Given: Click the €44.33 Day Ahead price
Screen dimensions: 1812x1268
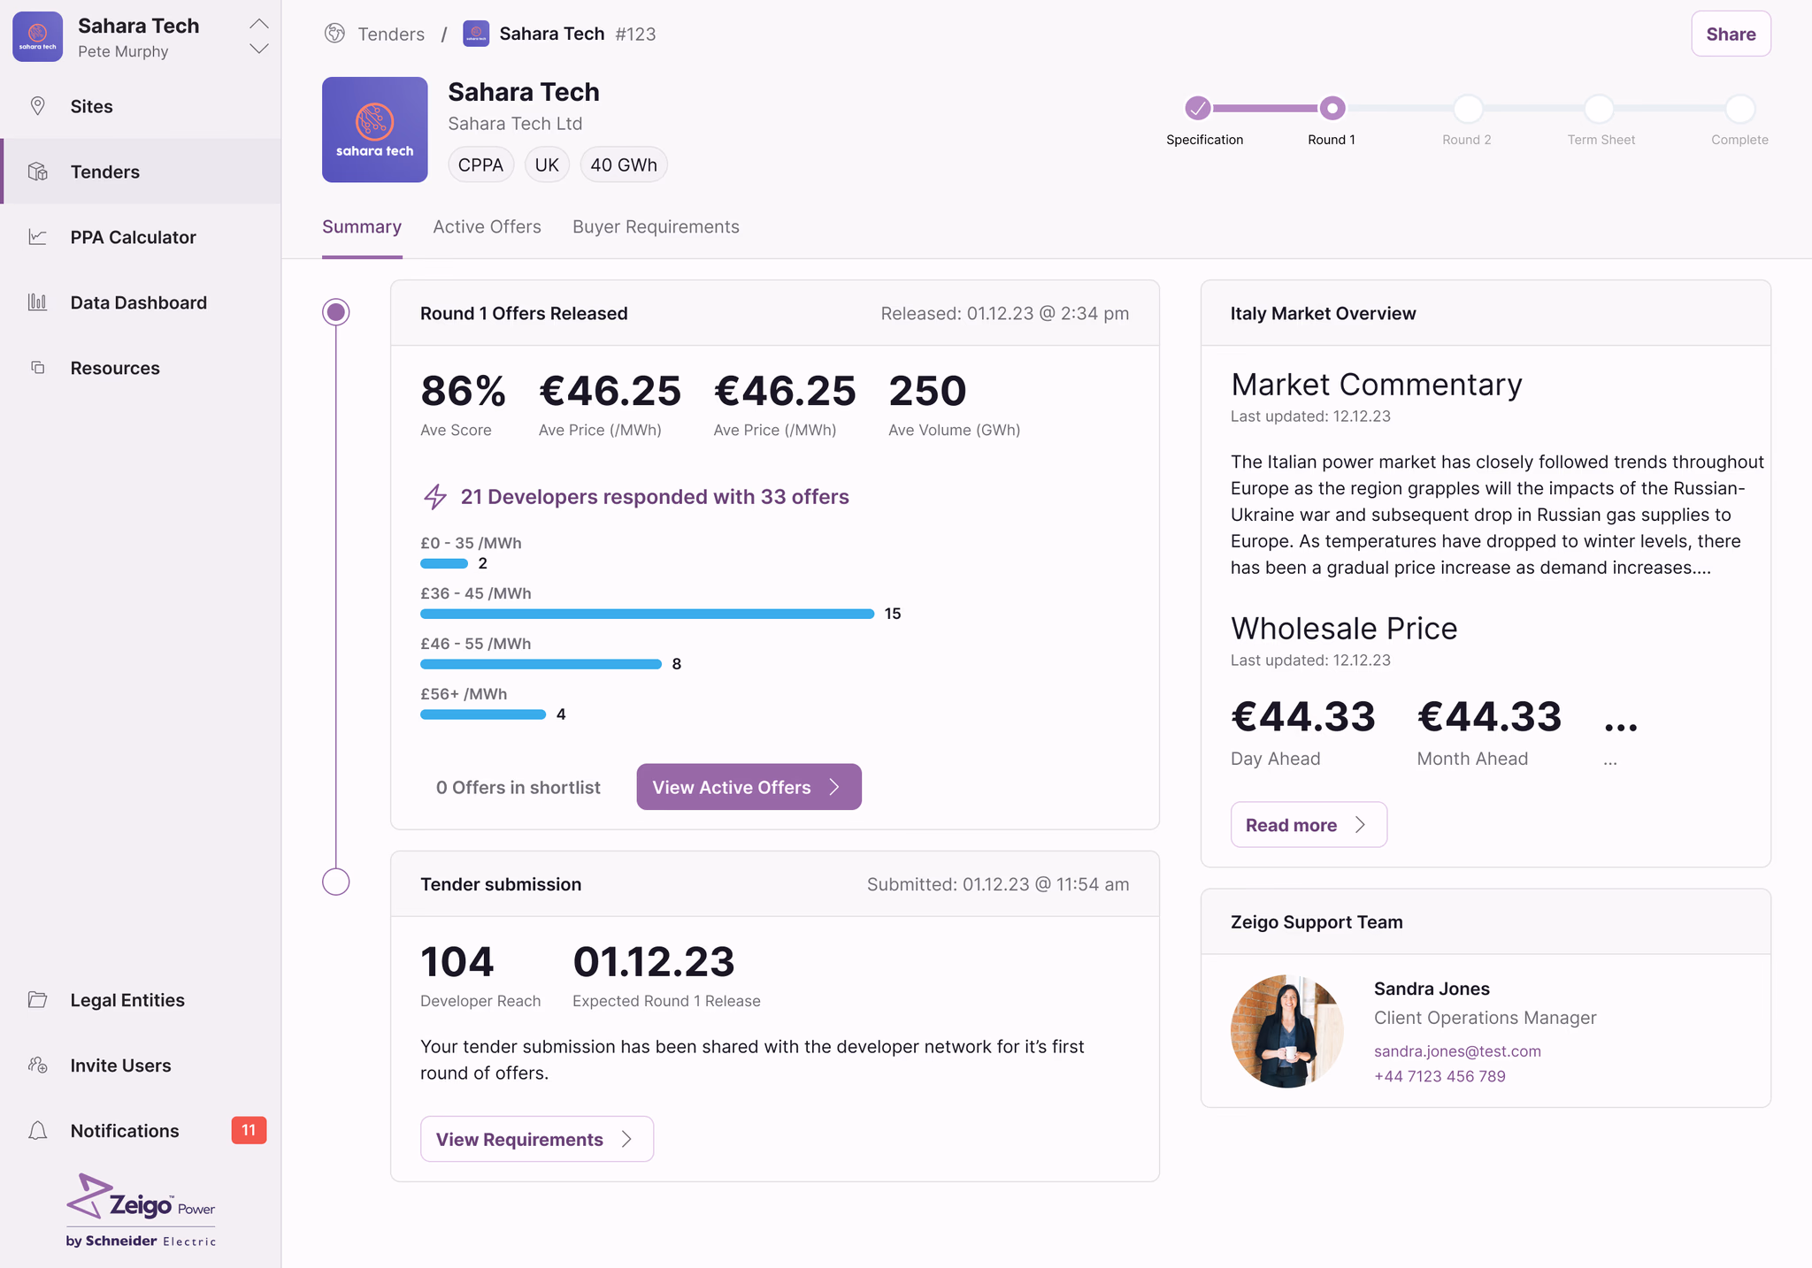Looking at the screenshot, I should point(1303,716).
